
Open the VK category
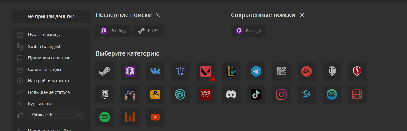tap(155, 71)
